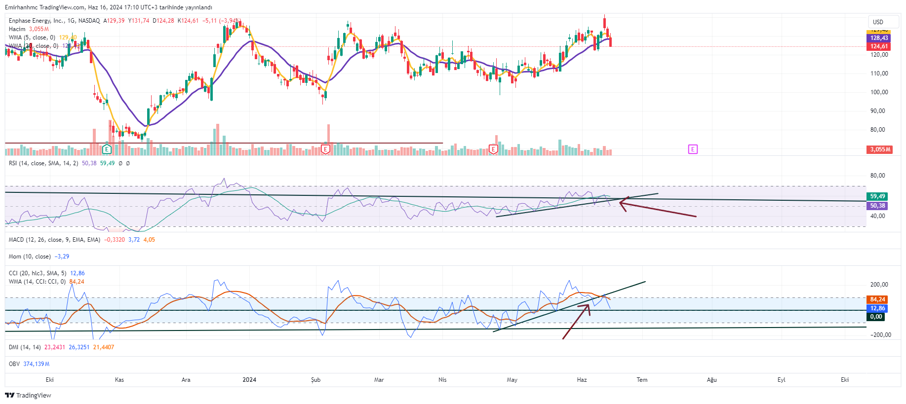Viewport: 906px width, 404px height.
Task: Click the orange 84,24 CCI axis label
Action: (x=878, y=299)
